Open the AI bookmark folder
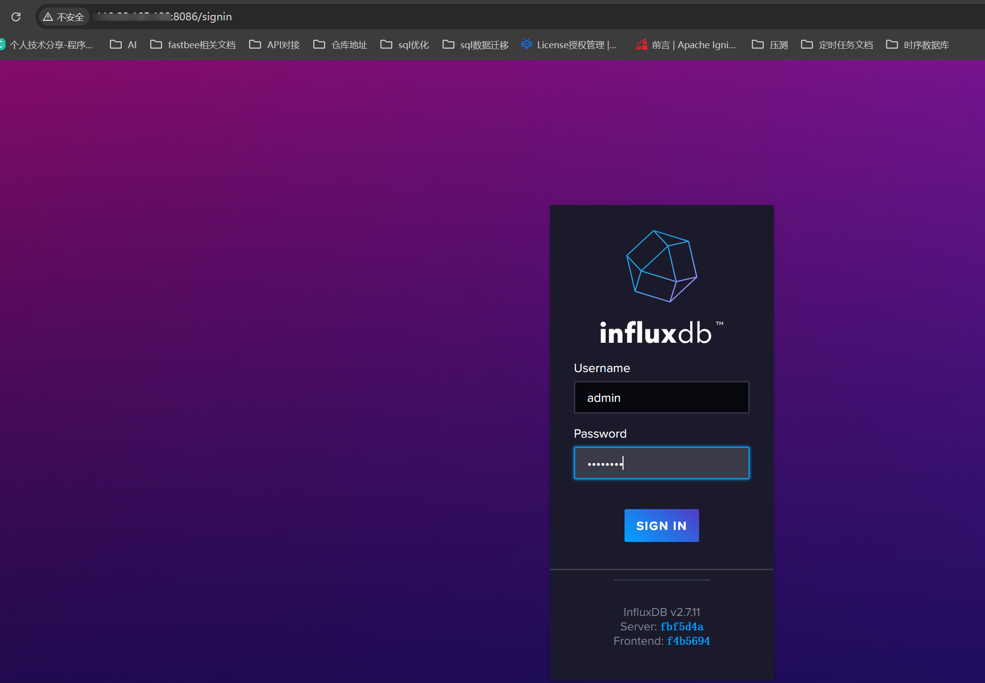This screenshot has height=683, width=985. [x=123, y=45]
